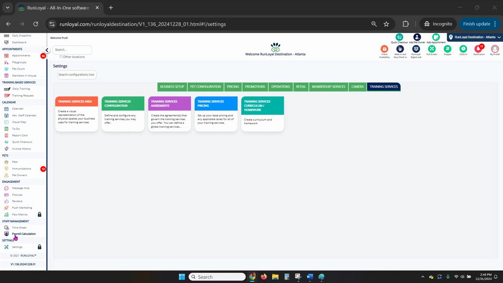
Task: Open Report Card in sidebar
Action: point(20,135)
